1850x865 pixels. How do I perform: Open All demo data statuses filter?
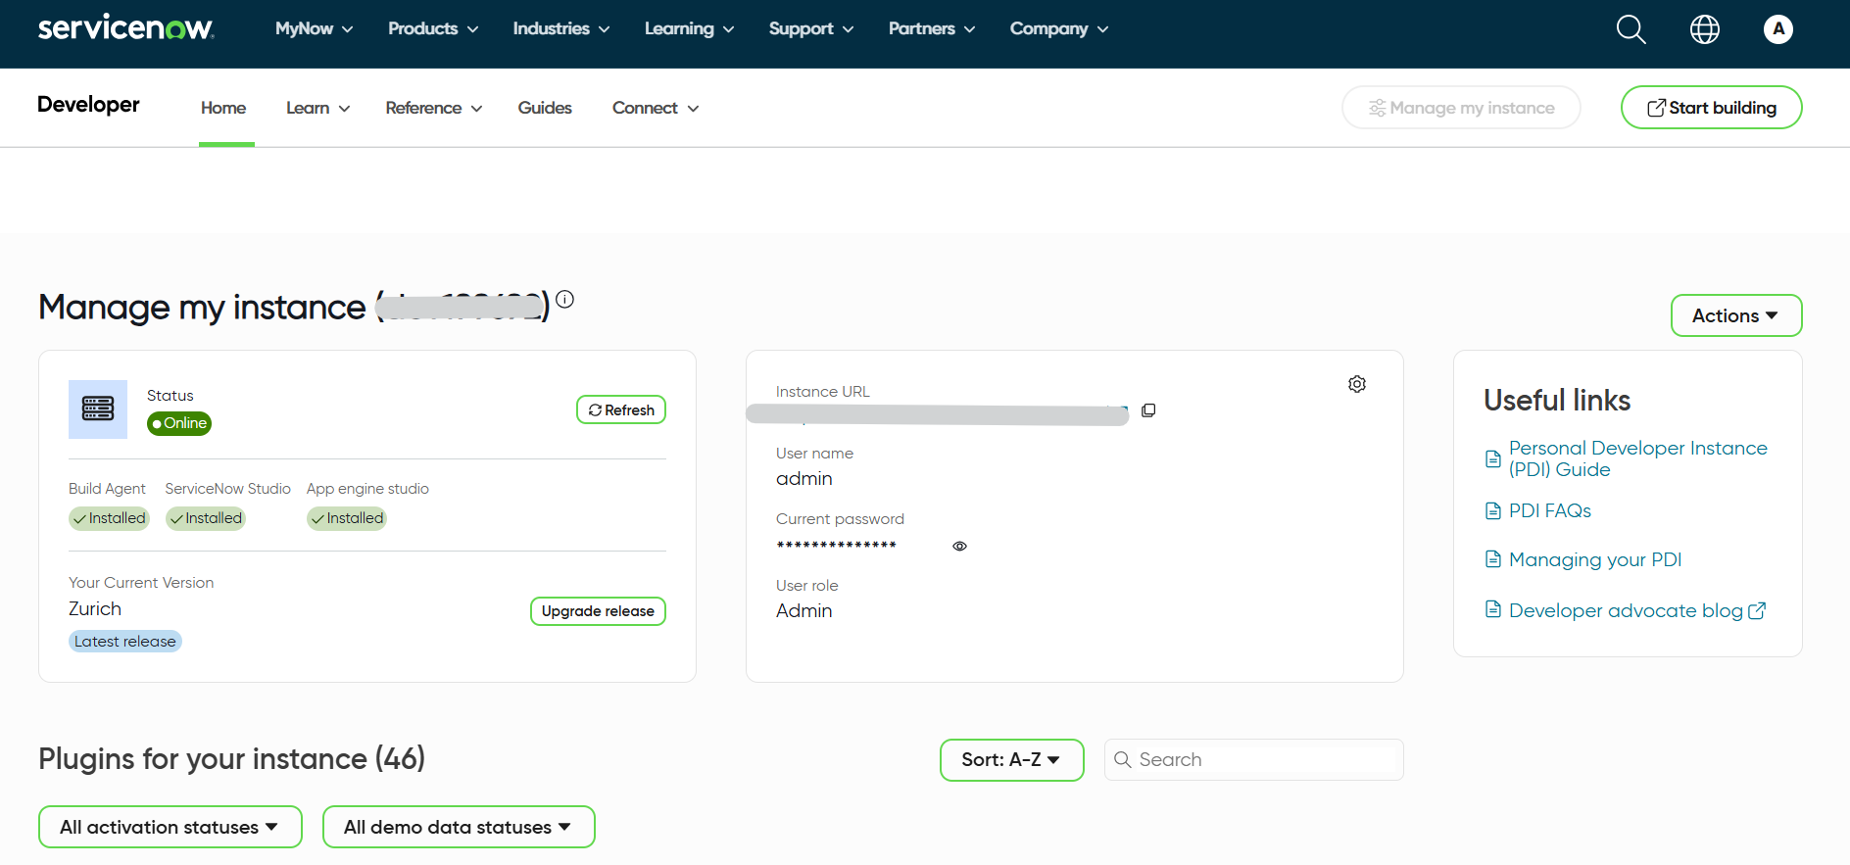(459, 827)
